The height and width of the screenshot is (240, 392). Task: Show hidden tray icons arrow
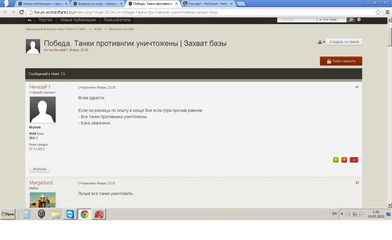342,214
